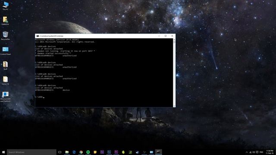
Task: Open the green Android taskbar icon
Action: 123,152
